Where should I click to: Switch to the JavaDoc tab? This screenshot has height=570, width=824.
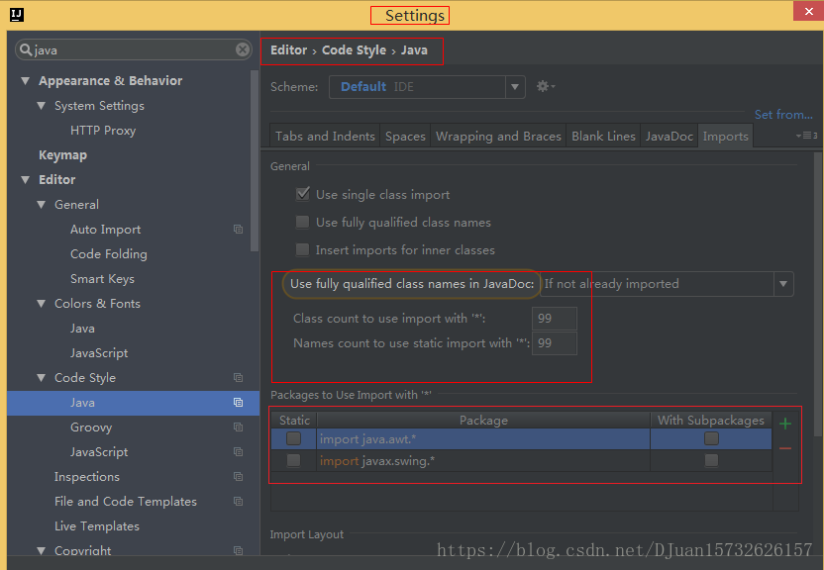[669, 136]
